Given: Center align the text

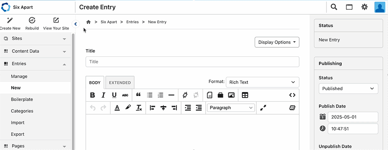Looking at the screenshot, I should pyautogui.click(x=163, y=108).
